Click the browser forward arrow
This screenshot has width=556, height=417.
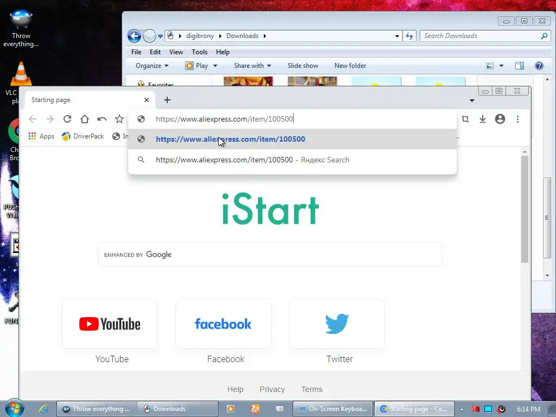click(50, 119)
